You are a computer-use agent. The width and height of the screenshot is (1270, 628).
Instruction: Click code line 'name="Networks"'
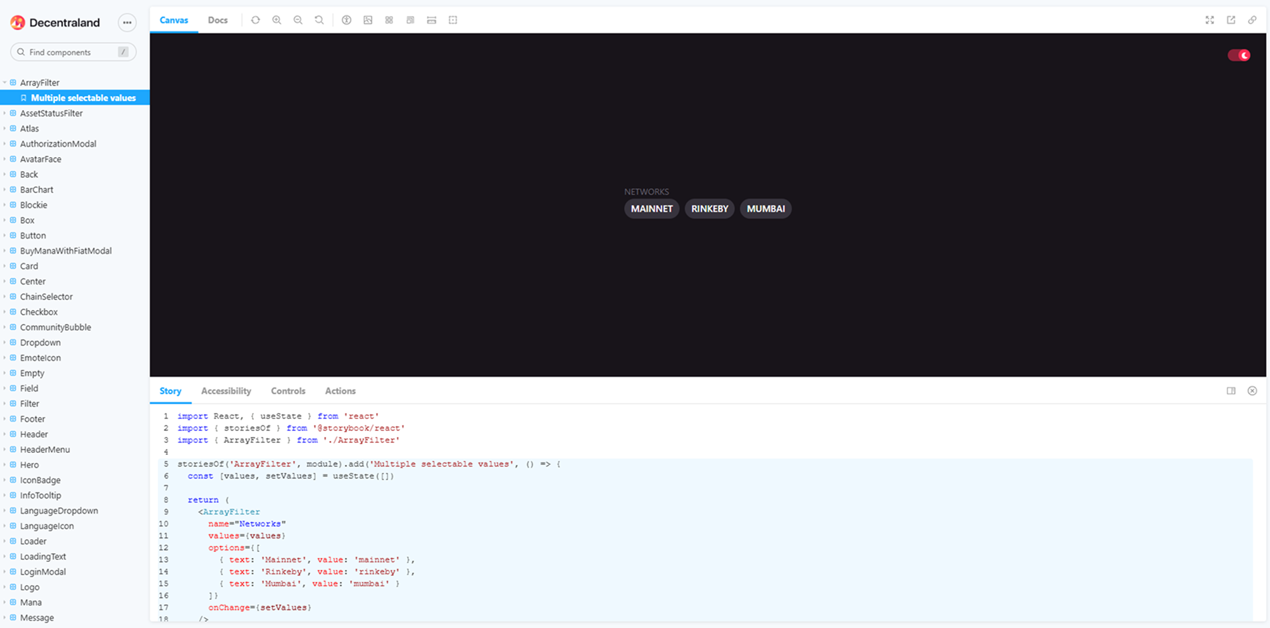pyautogui.click(x=247, y=524)
